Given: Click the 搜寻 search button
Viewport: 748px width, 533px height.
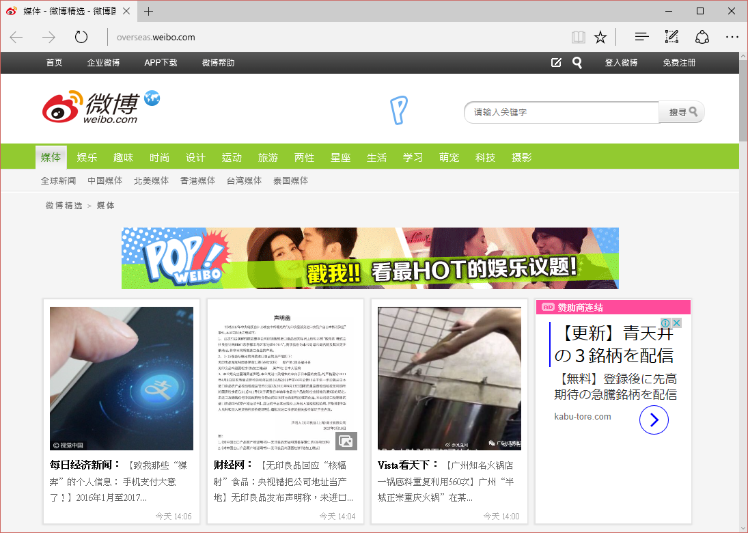Looking at the screenshot, I should pyautogui.click(x=682, y=112).
